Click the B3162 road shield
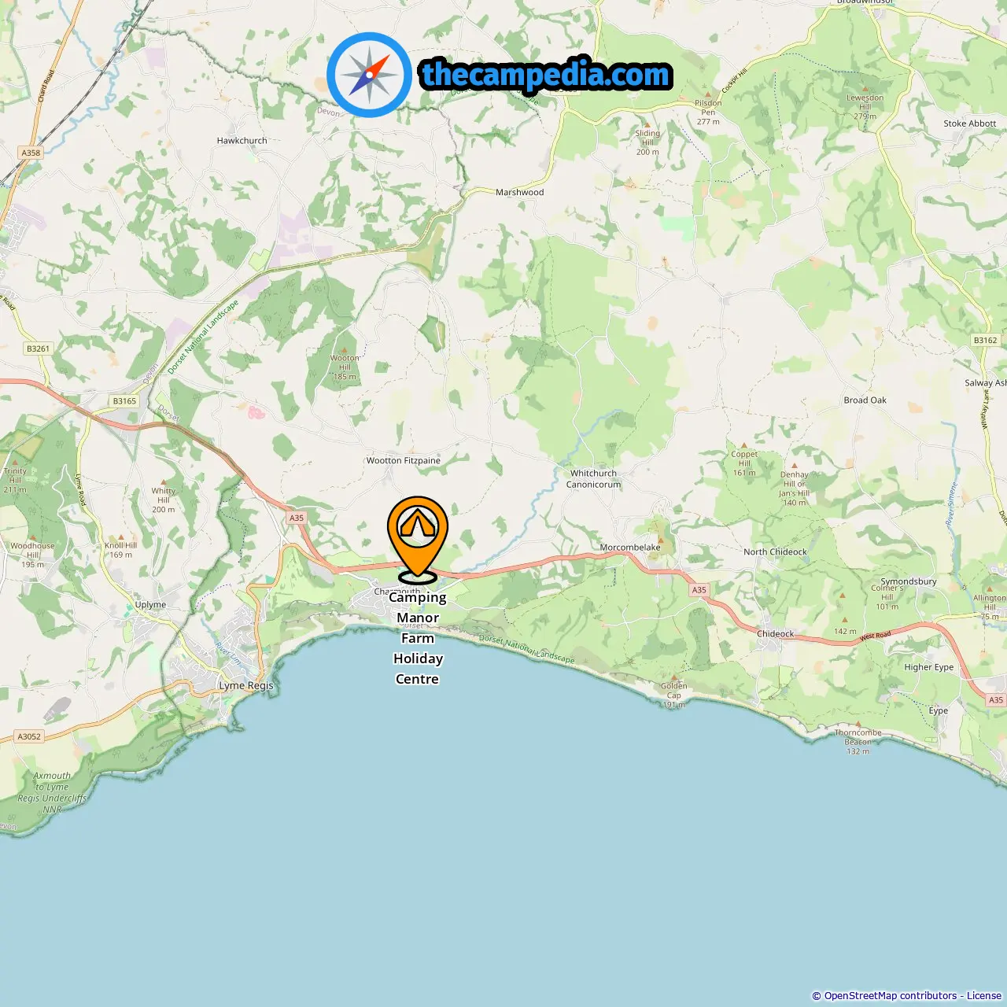 pyautogui.click(x=985, y=340)
